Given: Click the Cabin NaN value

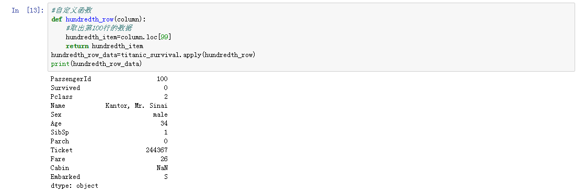Looking at the screenshot, I should pyautogui.click(x=162, y=168).
